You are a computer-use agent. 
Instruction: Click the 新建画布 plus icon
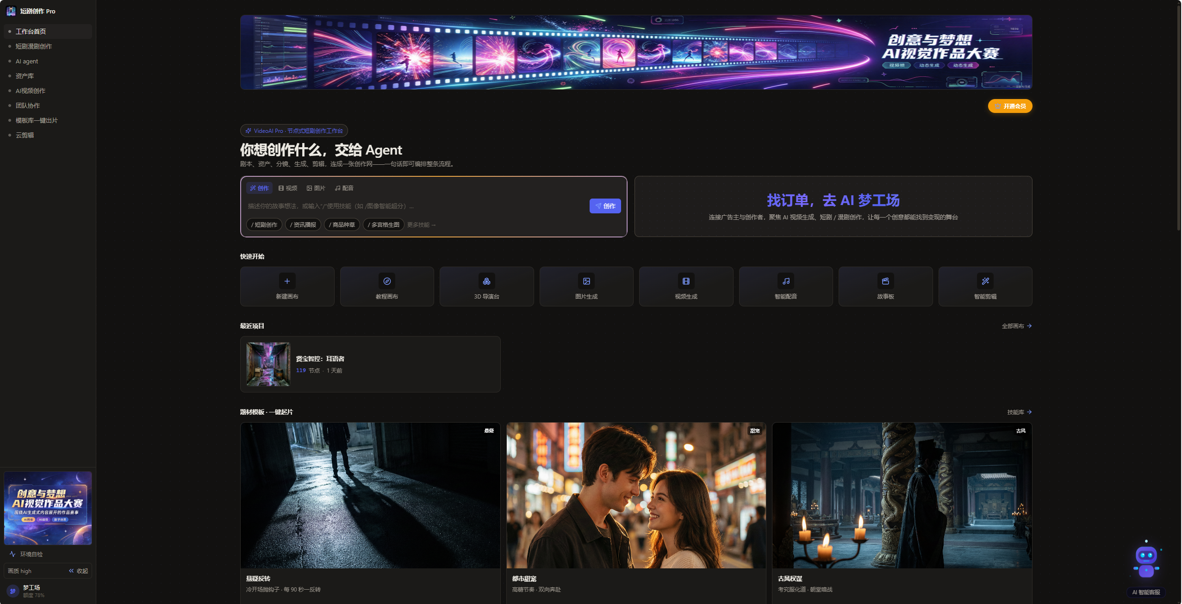click(287, 281)
